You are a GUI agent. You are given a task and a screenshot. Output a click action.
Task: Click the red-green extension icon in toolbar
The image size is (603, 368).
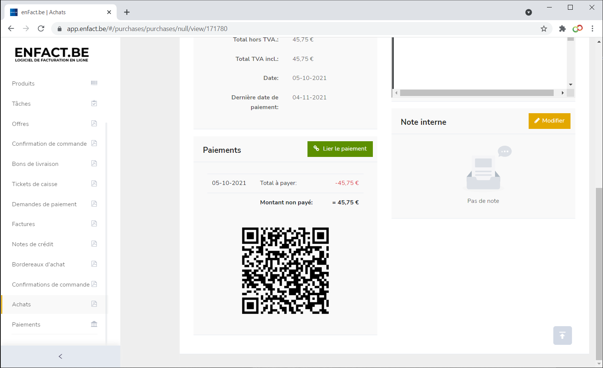coord(578,29)
